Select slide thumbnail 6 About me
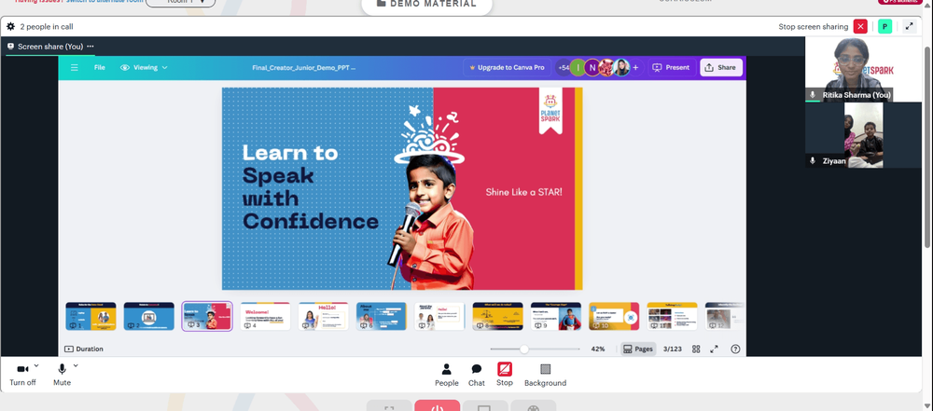The width and height of the screenshot is (933, 411). [382, 317]
